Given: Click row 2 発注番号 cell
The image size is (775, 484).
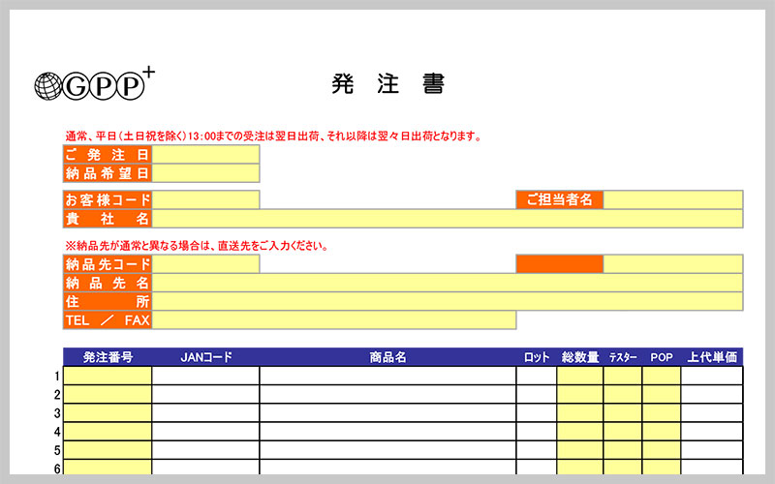Looking at the screenshot, I should pos(108,394).
